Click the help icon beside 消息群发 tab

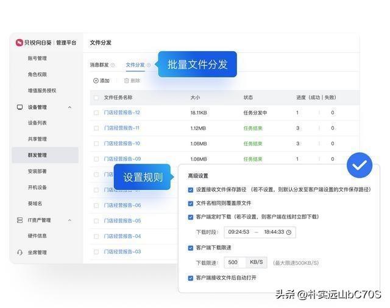113,65
